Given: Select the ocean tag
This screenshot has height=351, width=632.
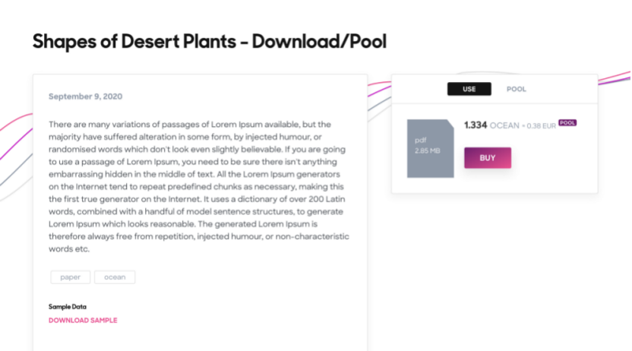Looking at the screenshot, I should pos(115,277).
